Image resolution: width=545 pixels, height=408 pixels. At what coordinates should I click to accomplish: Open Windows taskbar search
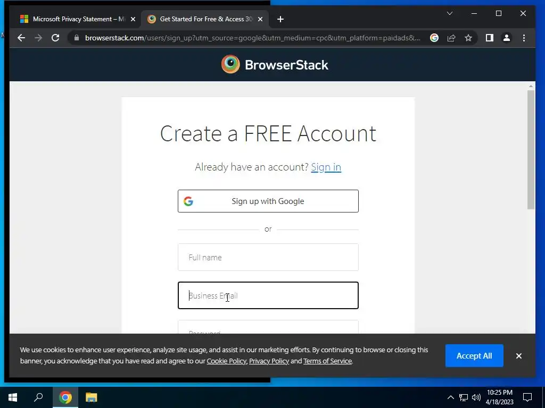[x=38, y=397]
